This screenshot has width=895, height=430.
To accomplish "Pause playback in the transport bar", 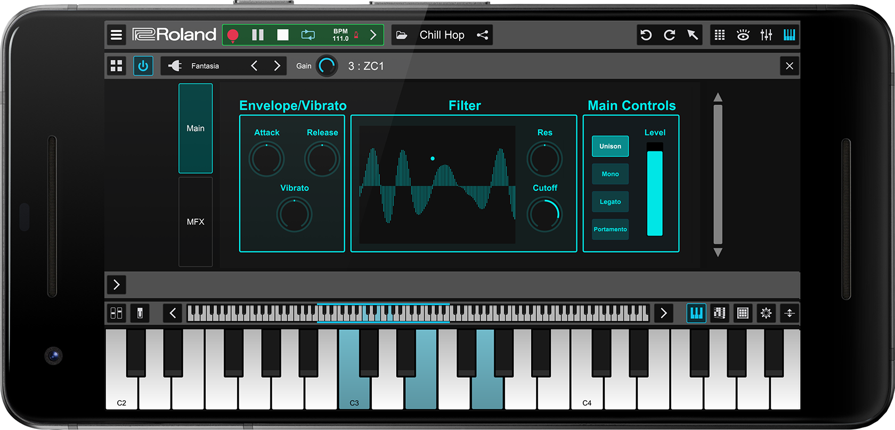I will (x=258, y=35).
